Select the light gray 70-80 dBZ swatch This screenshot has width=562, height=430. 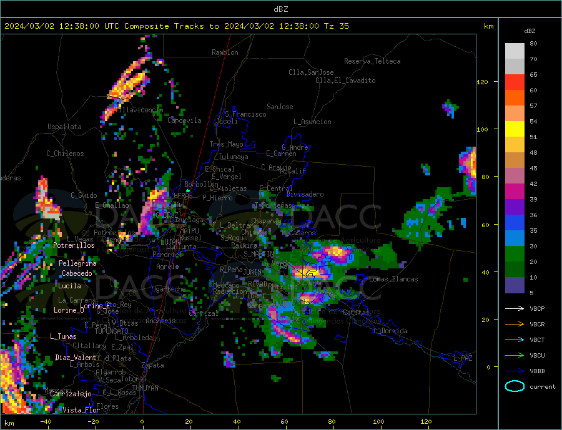point(515,51)
